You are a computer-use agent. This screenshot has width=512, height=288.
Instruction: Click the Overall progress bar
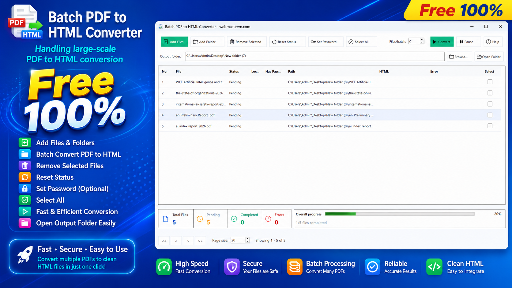[x=400, y=214]
